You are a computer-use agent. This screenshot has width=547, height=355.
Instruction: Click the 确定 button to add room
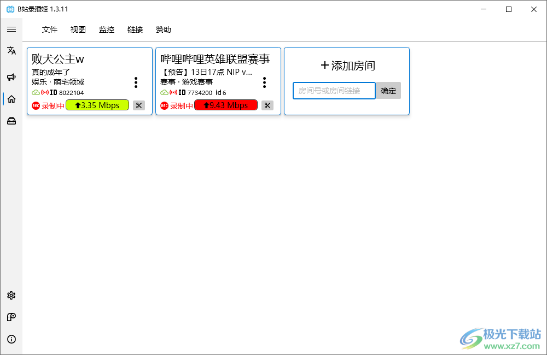coord(388,91)
